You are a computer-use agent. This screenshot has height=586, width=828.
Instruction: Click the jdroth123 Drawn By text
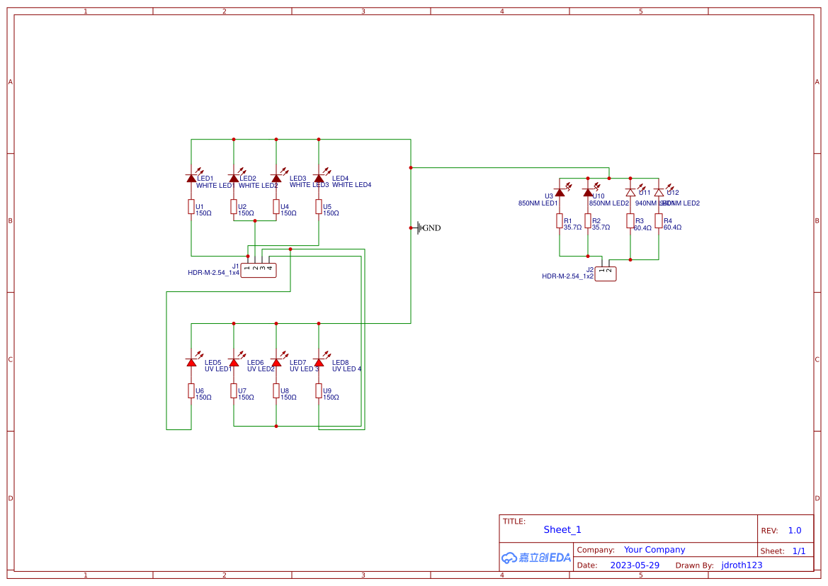click(741, 565)
